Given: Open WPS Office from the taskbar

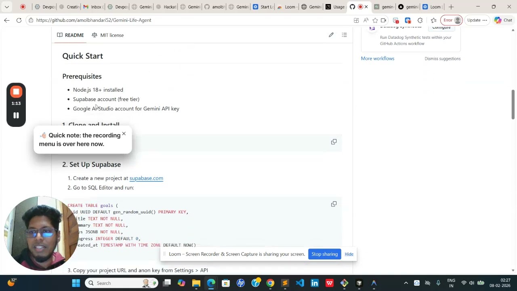Looking at the screenshot, I should (x=330, y=283).
